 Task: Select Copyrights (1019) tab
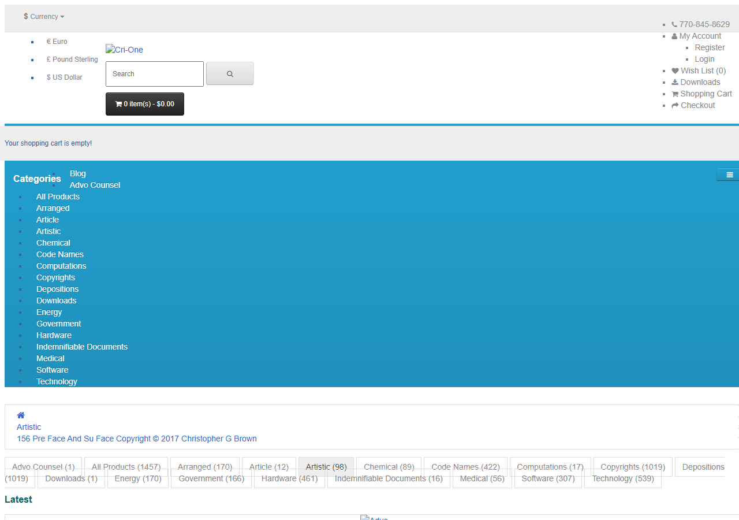coord(633,467)
